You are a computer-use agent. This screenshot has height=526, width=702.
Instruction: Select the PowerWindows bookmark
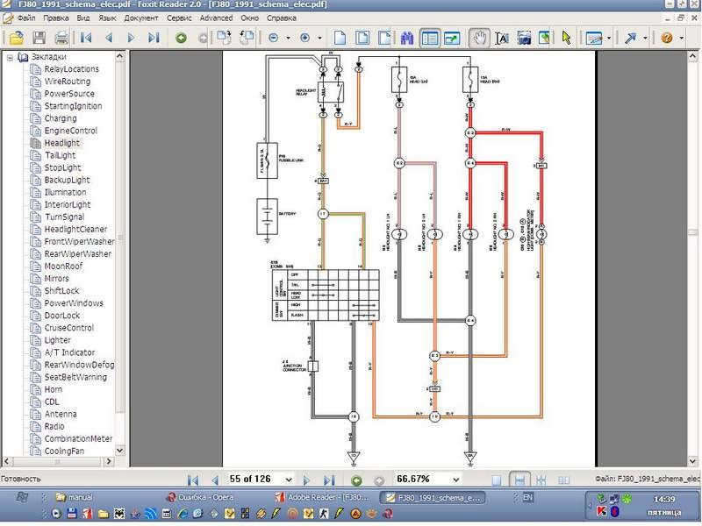point(74,303)
